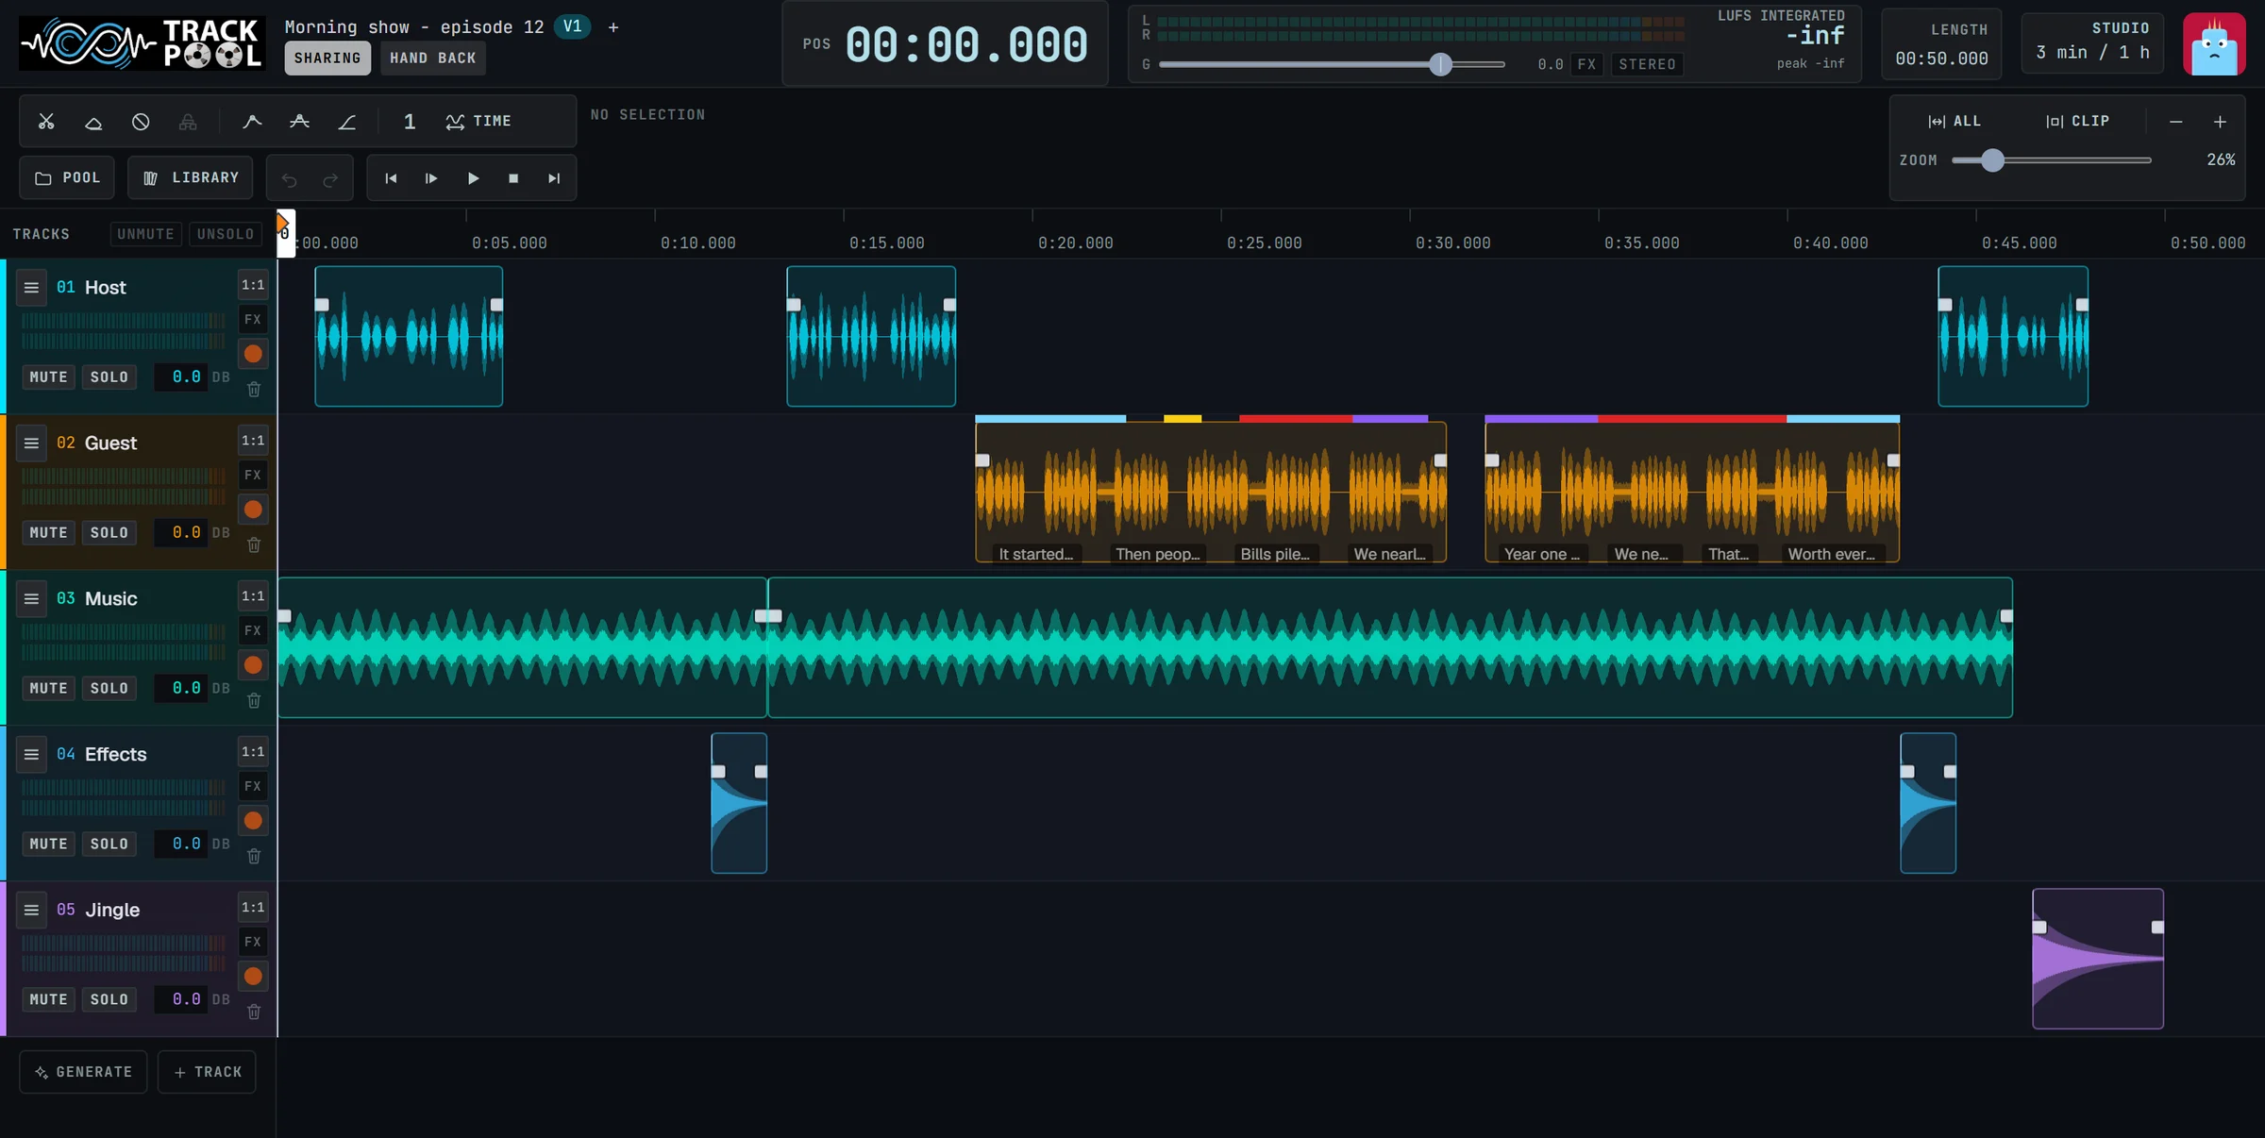Click the 0:20.000 timeline ruler mark

click(1076, 243)
